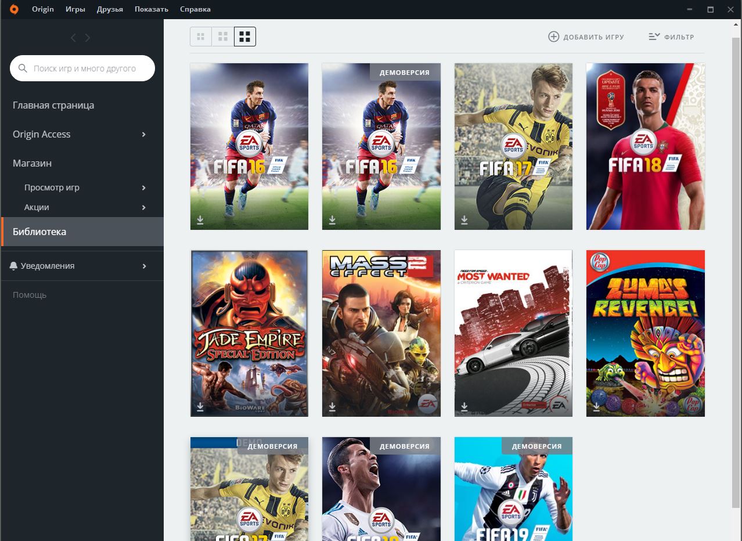Open the Справка menu
742x541 pixels.
coord(196,9)
